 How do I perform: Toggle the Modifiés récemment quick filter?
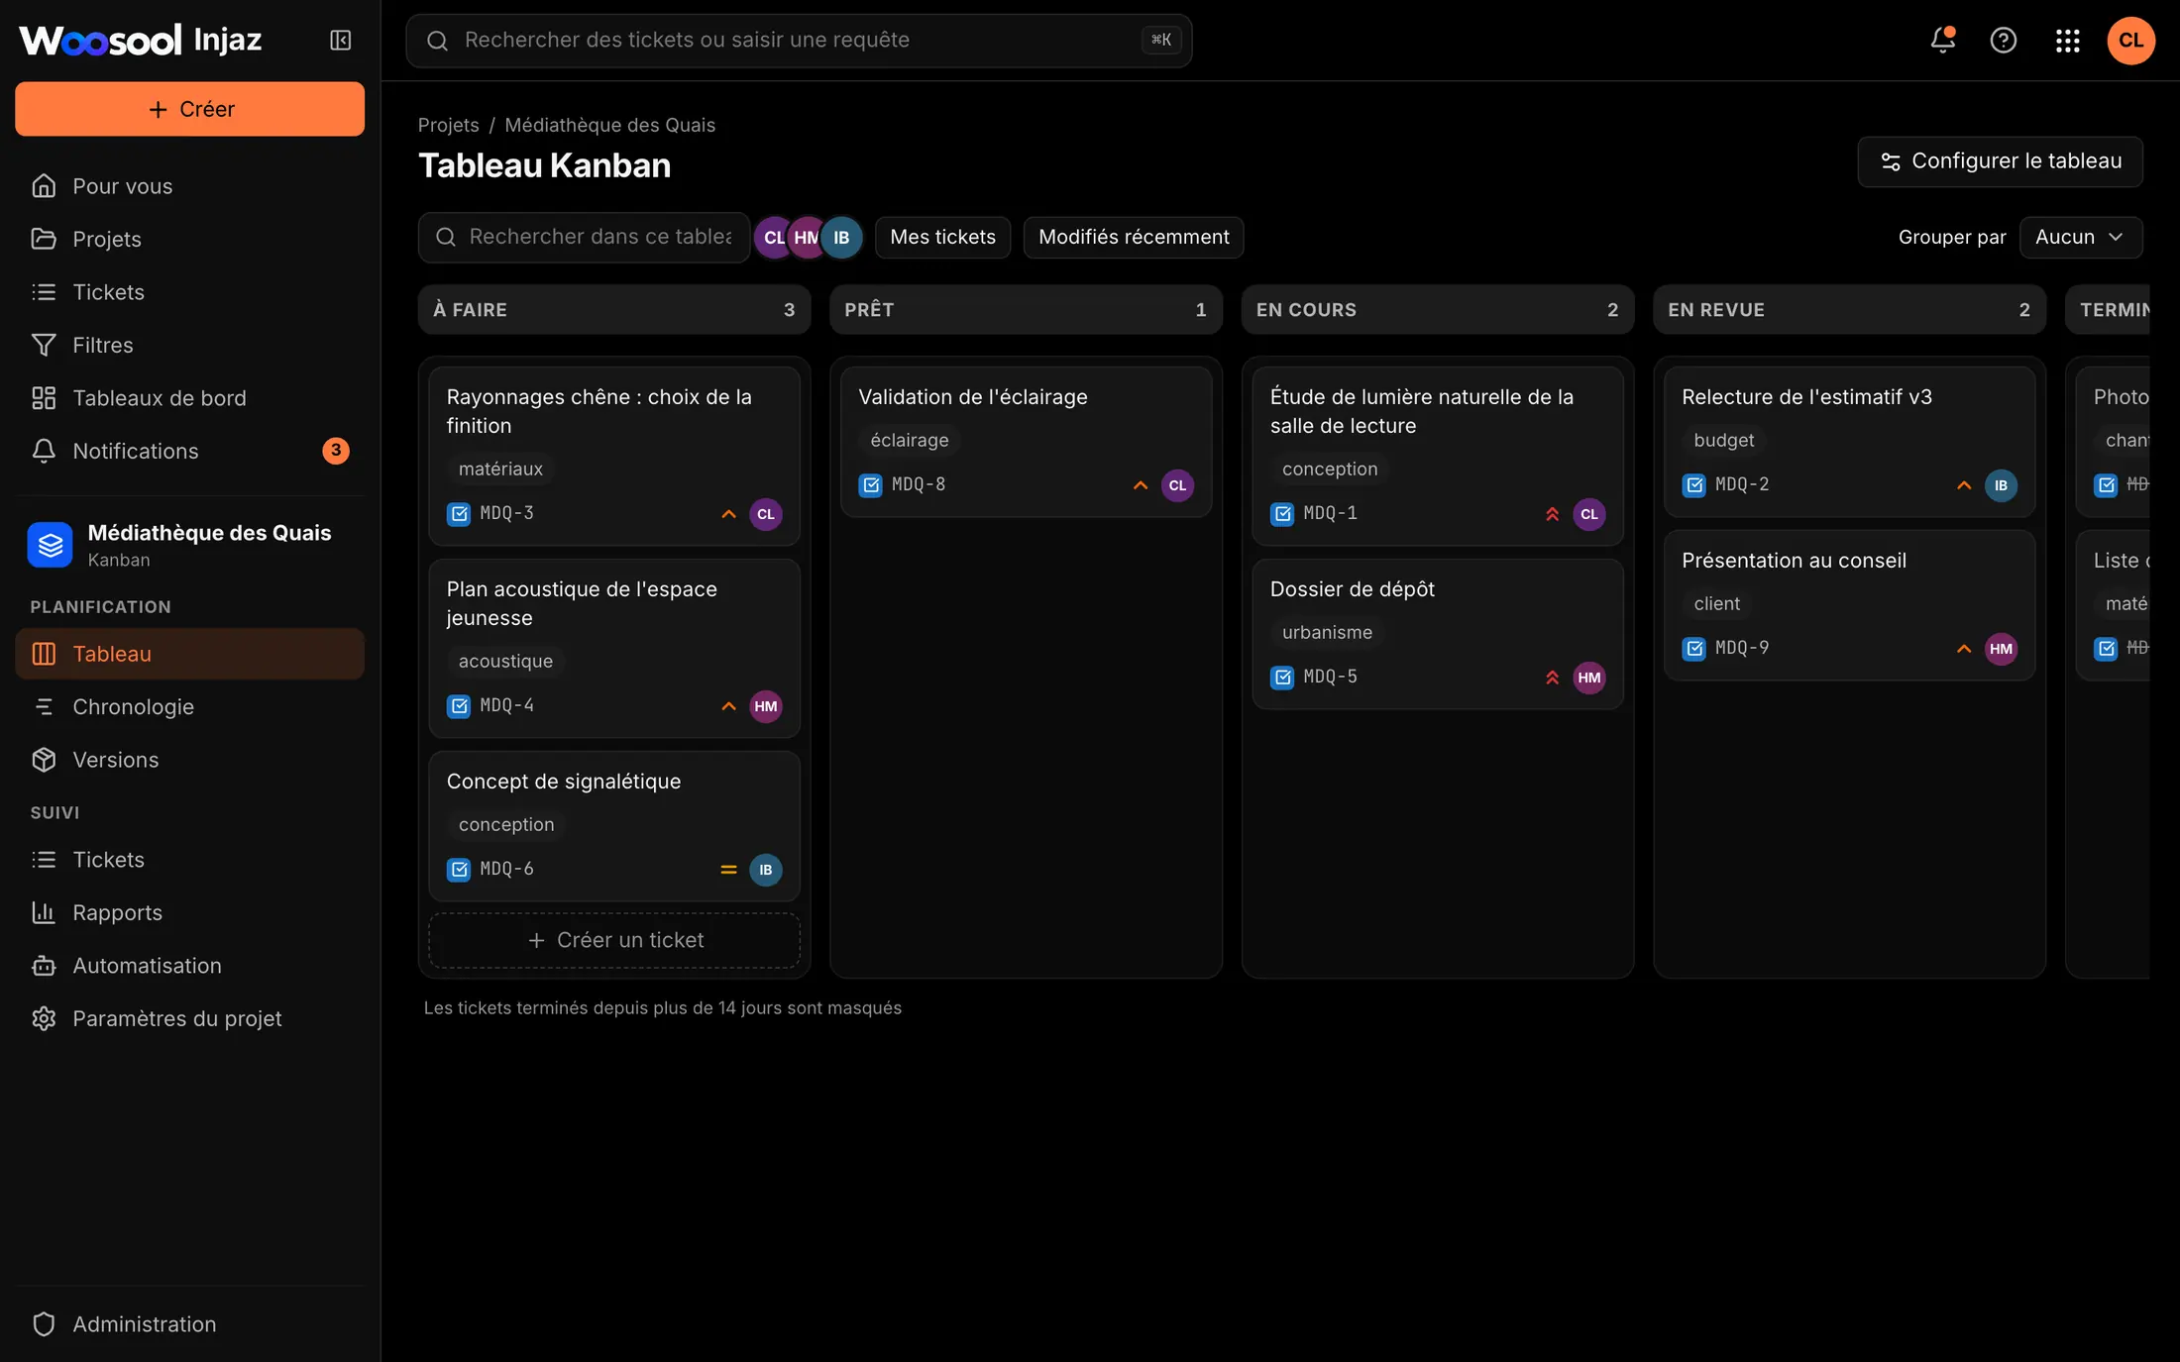[1134, 238]
